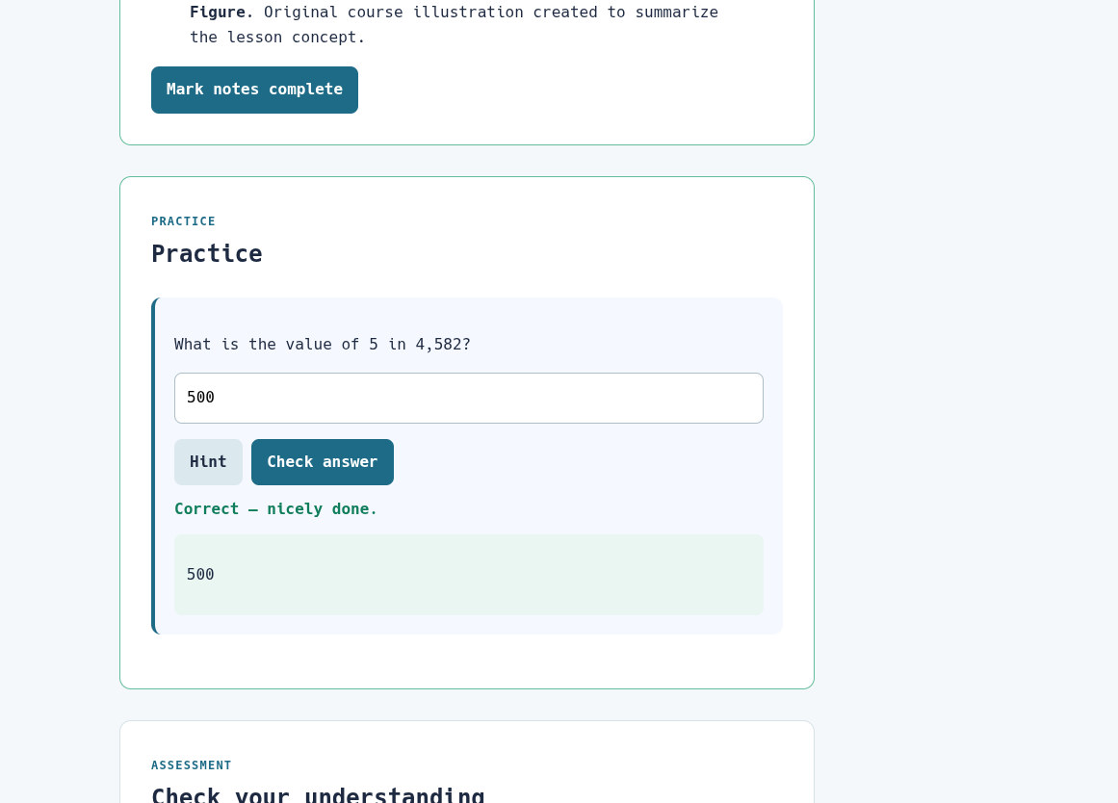Click the word 'Hint' on the gray button

click(208, 462)
